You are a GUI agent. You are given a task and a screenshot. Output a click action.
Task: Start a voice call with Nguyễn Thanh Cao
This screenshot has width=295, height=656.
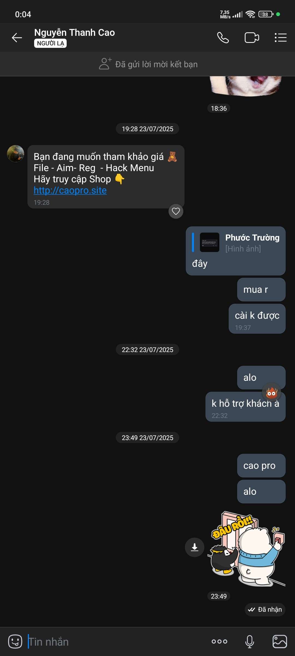223,37
